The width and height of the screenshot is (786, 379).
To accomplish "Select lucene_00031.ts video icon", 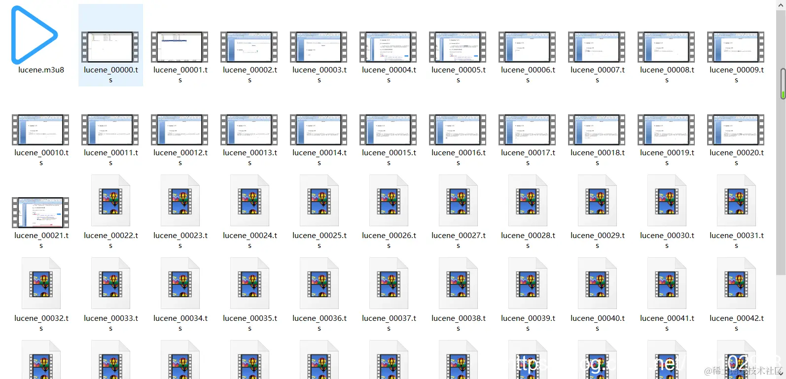I will pos(736,201).
